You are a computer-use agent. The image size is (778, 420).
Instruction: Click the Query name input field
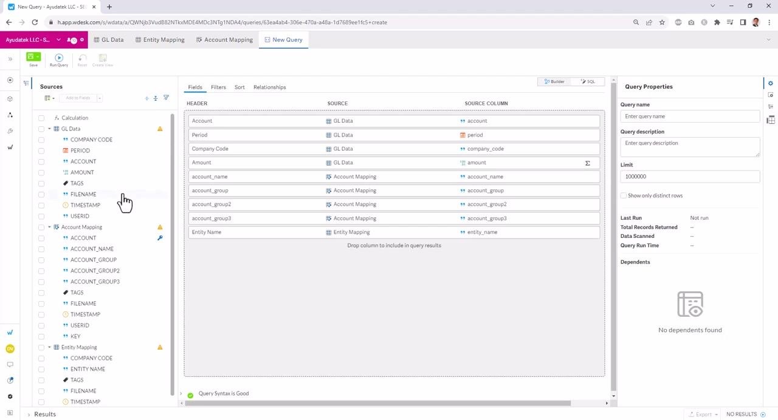click(x=690, y=116)
